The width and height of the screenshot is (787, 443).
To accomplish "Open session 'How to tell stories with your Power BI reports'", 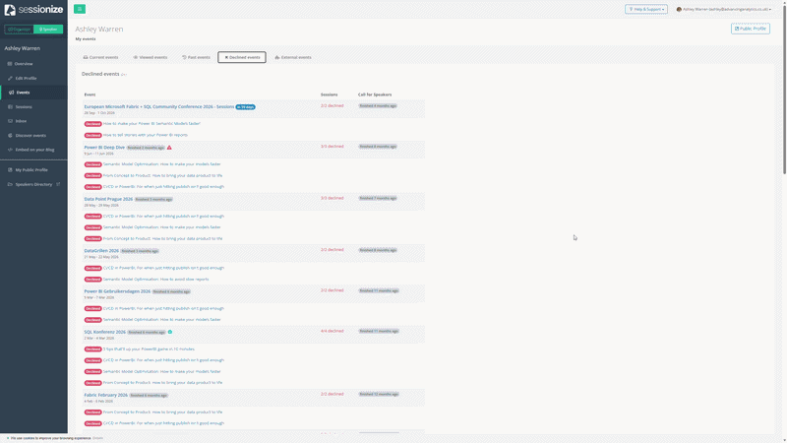I will click(145, 135).
